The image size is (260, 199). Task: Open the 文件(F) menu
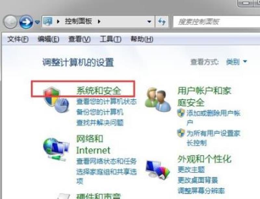coord(18,39)
